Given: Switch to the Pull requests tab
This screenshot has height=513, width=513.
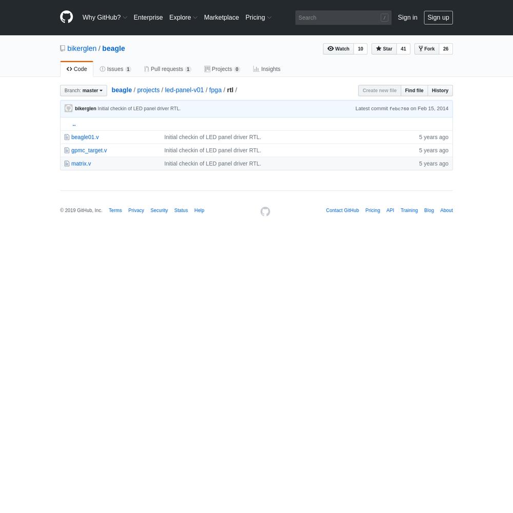Looking at the screenshot, I should click(x=167, y=69).
